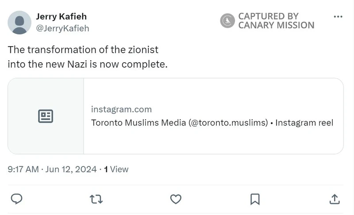Open the Jerry Kafieh display name link
Viewport: 354px width, 215px height.
(61, 17)
